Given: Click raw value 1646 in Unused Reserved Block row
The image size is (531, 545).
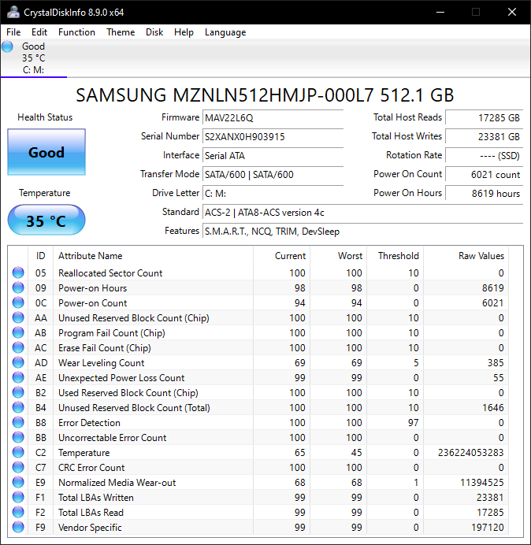Looking at the screenshot, I should [492, 408].
